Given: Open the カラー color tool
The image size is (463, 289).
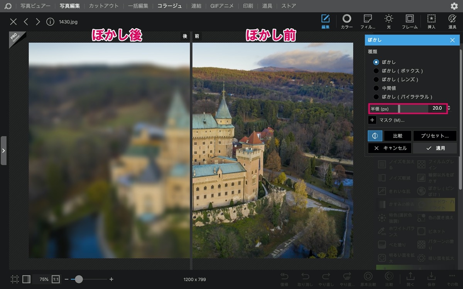Looking at the screenshot, I should tap(346, 22).
